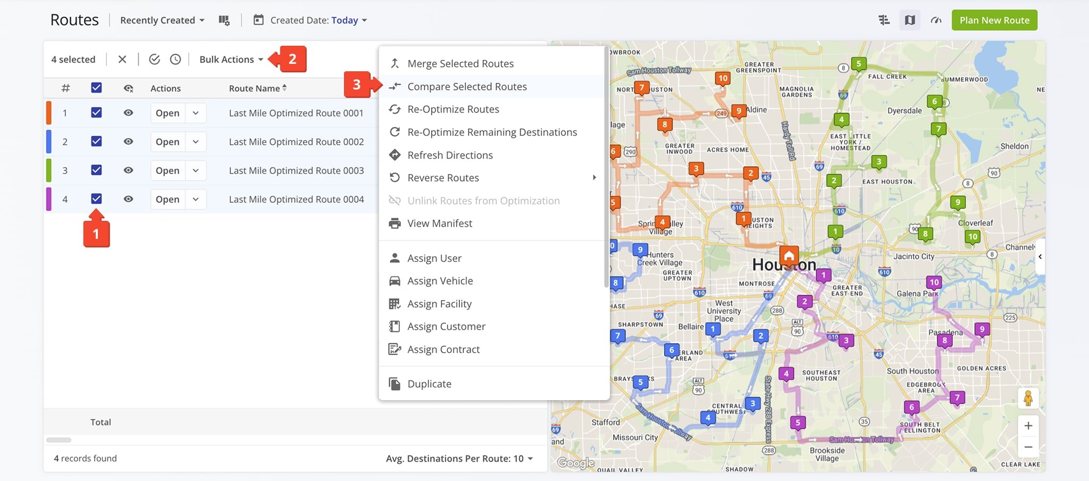Image resolution: width=1089 pixels, height=481 pixels.
Task: Click the clock schedule icon
Action: 175,59
